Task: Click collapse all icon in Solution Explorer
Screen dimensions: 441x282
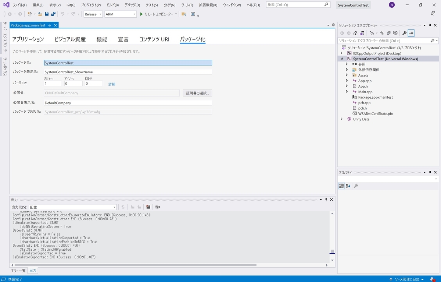Action: click(388, 33)
